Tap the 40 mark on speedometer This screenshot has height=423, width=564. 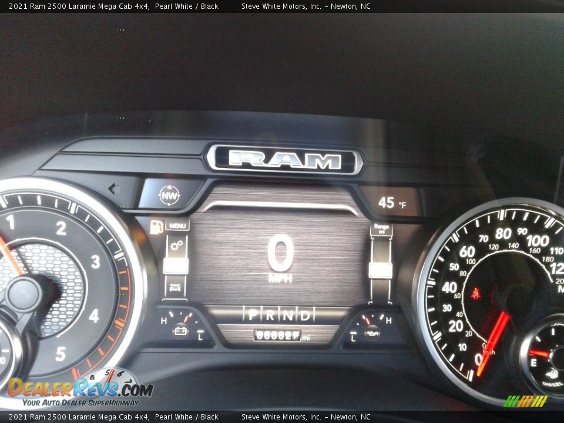(449, 288)
